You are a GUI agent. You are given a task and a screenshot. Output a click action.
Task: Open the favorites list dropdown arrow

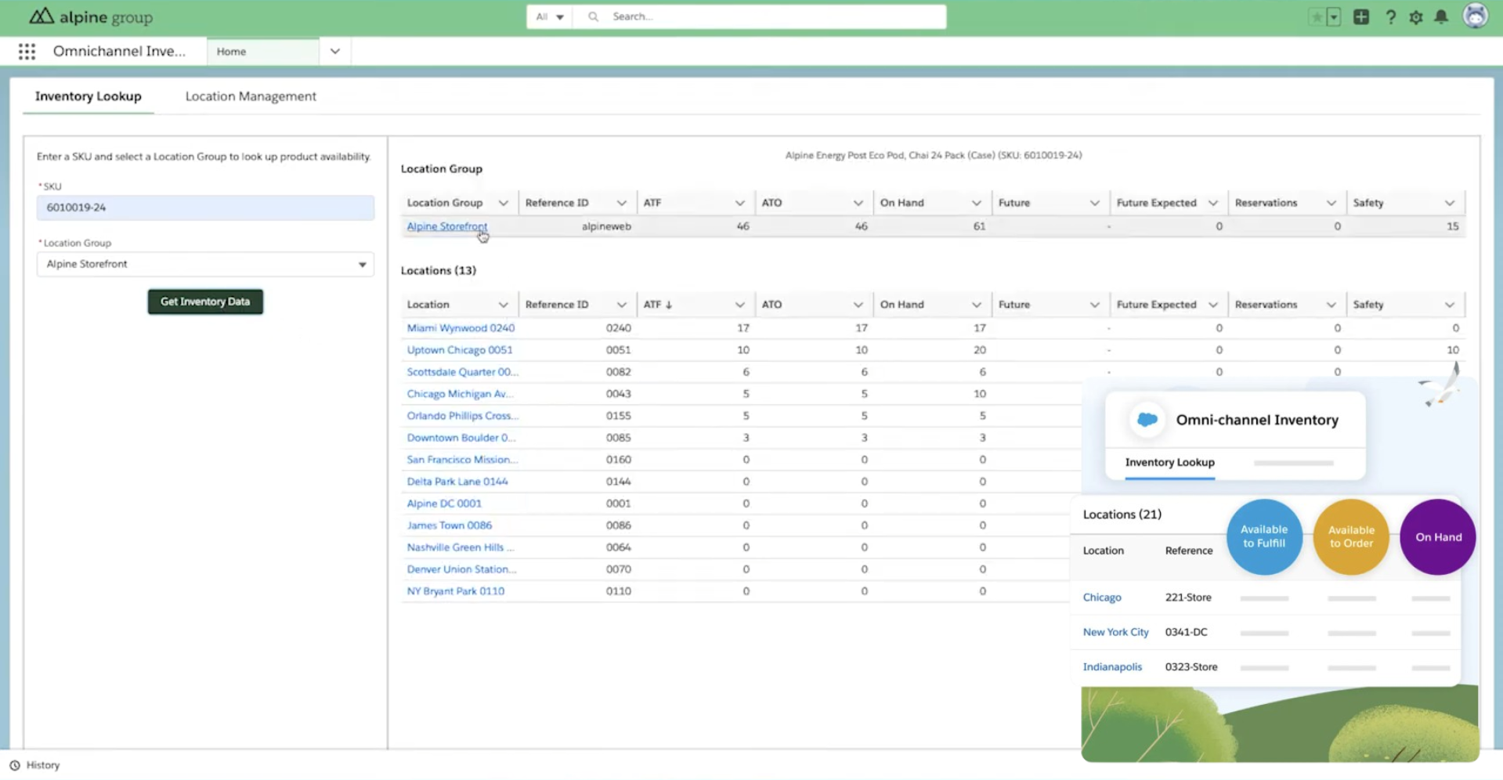[1334, 16]
